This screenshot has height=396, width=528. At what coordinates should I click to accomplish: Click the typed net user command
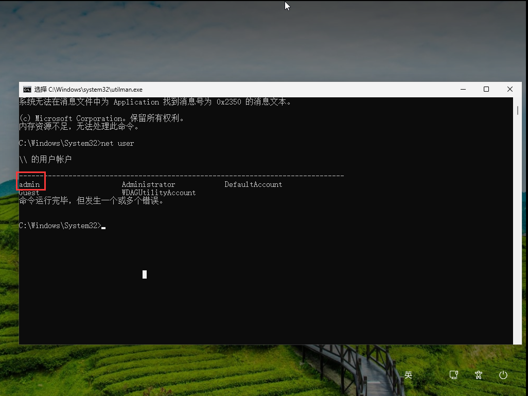coord(117,143)
